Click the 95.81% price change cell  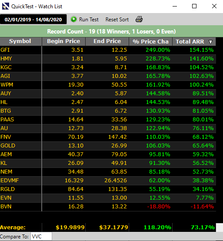tap(150, 154)
